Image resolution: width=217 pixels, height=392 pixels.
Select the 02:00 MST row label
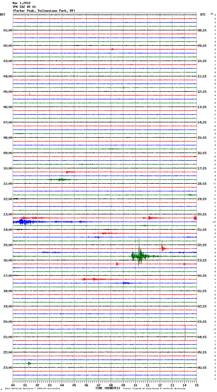pos(8,46)
